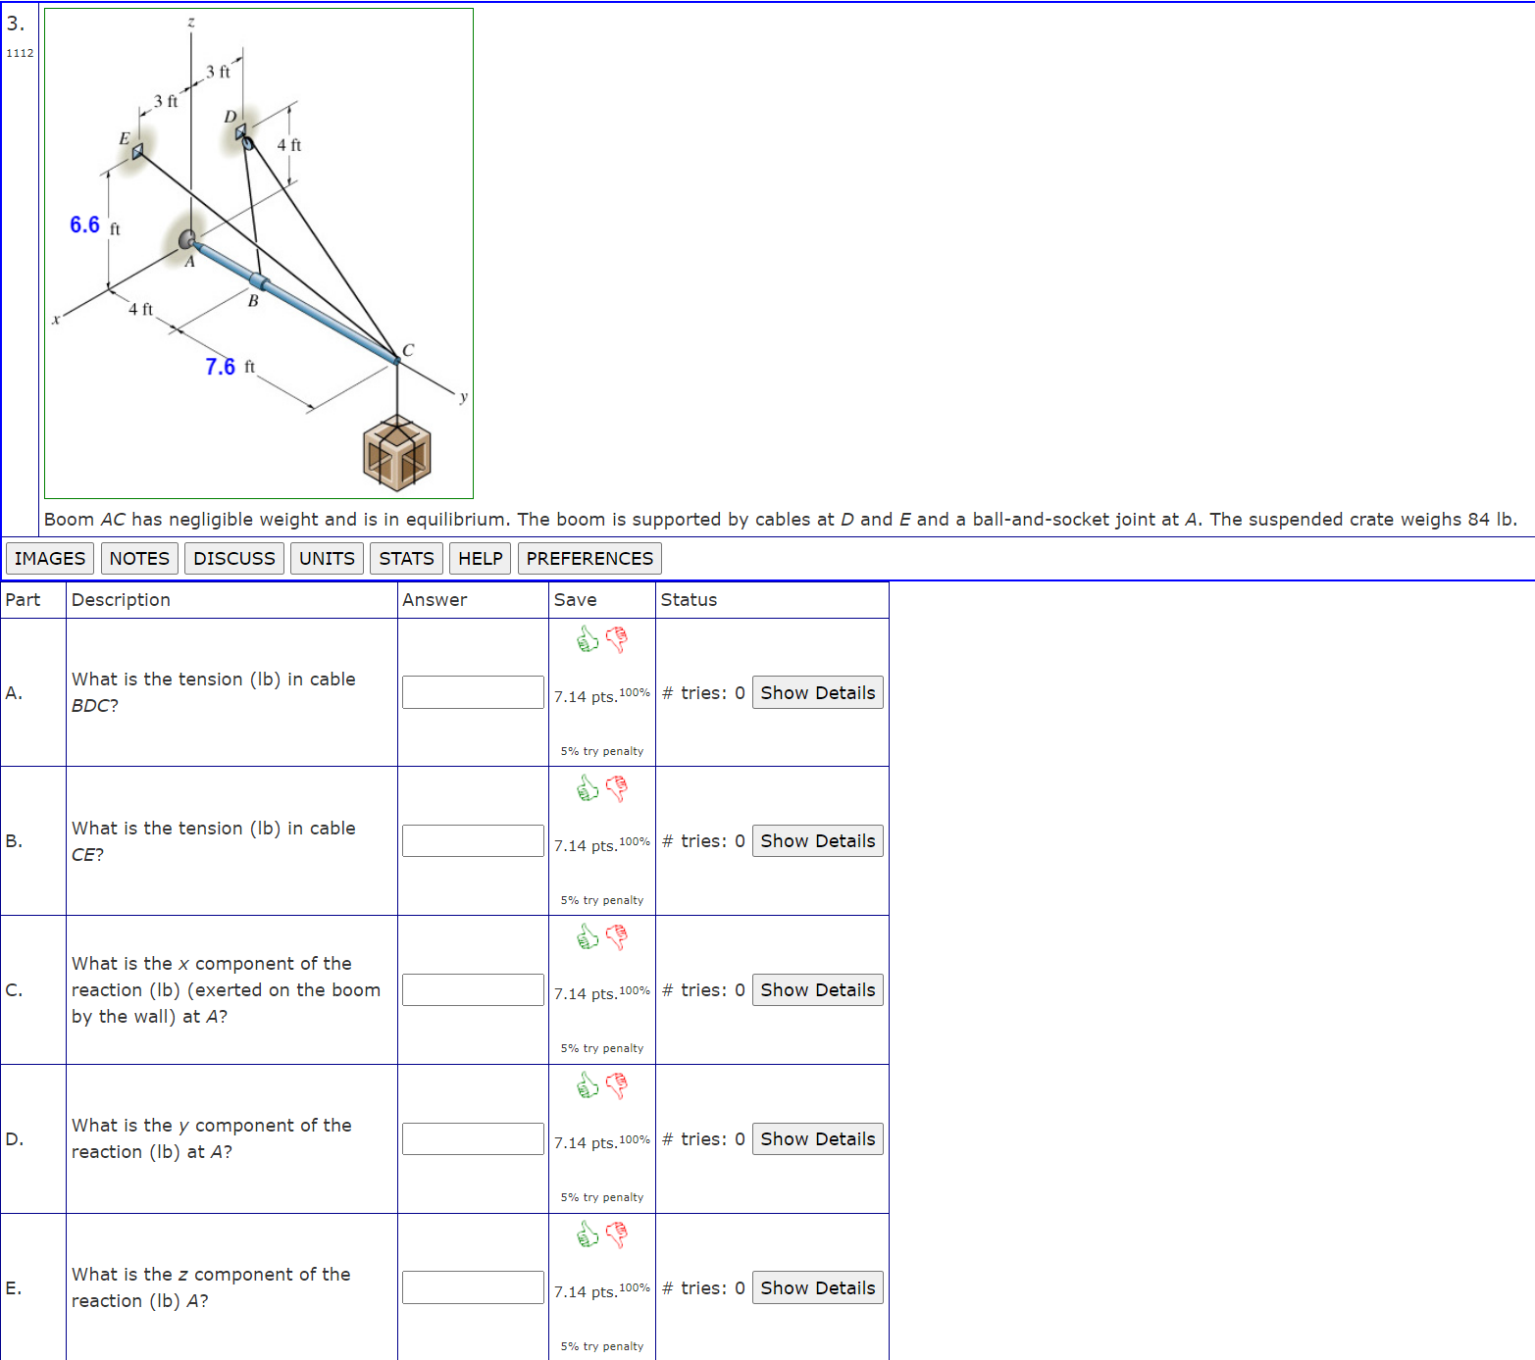Click green thumbs-up icon for part C
This screenshot has width=1535, height=1360.
tap(588, 937)
